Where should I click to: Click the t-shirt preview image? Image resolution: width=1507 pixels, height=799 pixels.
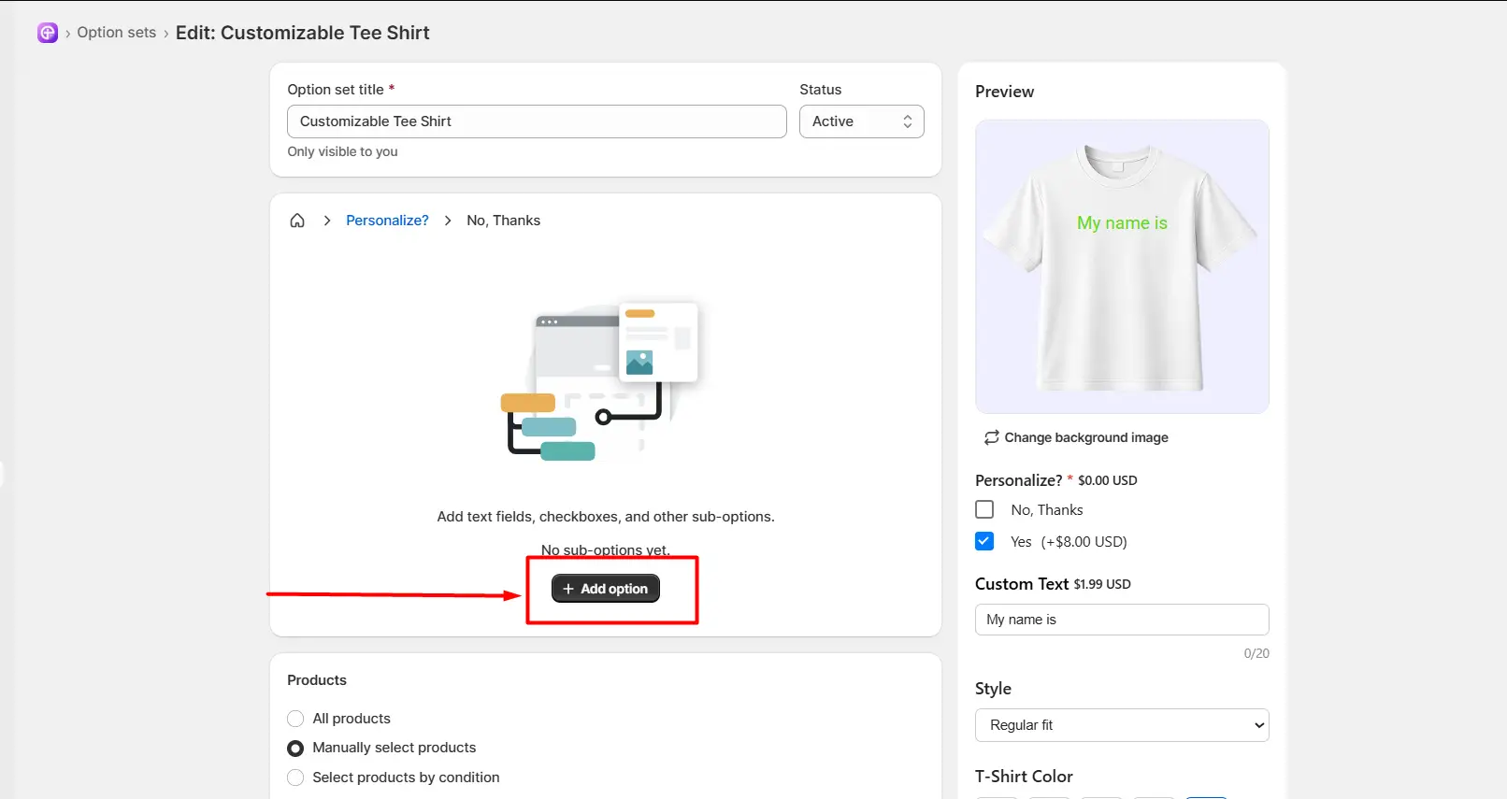(1122, 266)
